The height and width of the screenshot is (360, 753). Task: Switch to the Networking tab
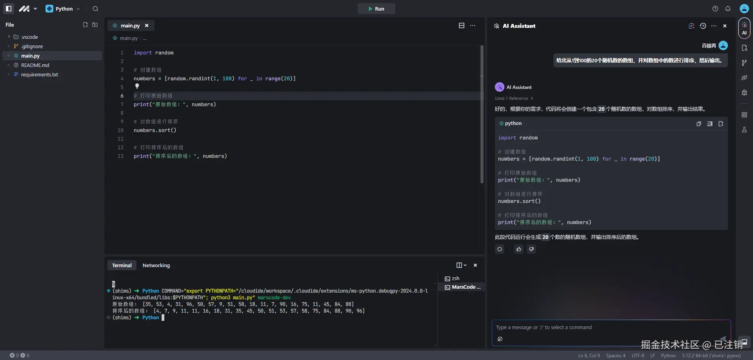156,265
